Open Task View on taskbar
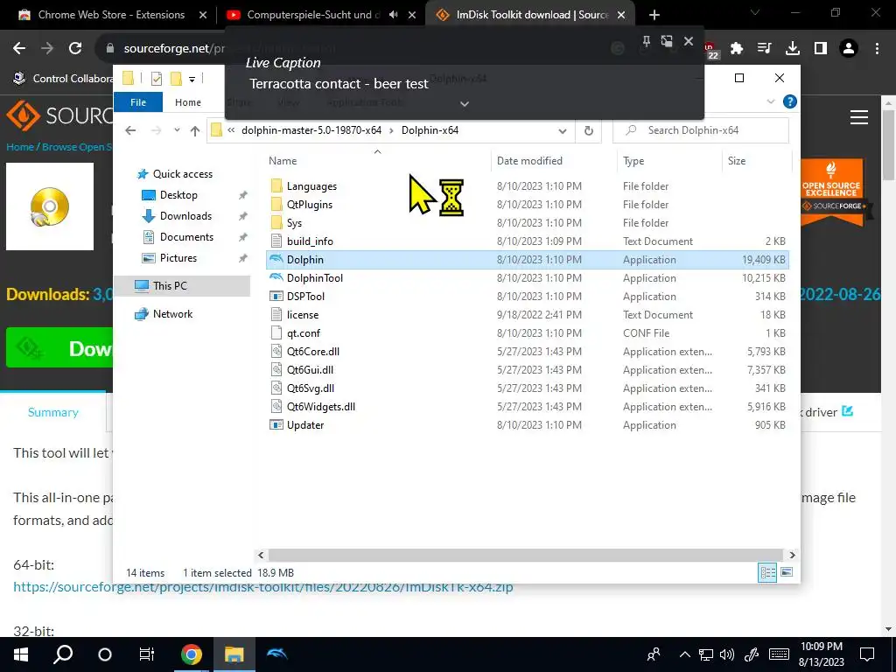This screenshot has width=896, height=672. point(147,654)
